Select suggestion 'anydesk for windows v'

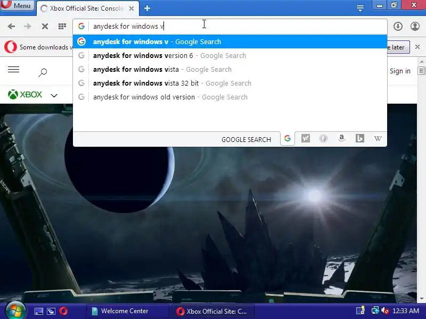click(x=230, y=41)
